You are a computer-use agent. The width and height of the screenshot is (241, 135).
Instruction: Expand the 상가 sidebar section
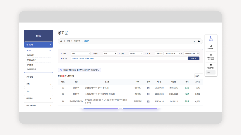click(x=38, y=91)
